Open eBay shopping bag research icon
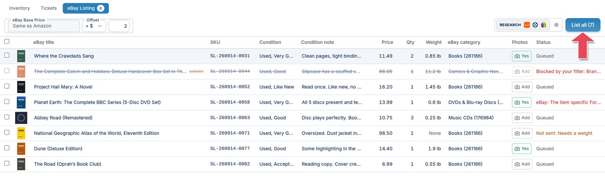Screen dimensions: 605x177 point(543,25)
